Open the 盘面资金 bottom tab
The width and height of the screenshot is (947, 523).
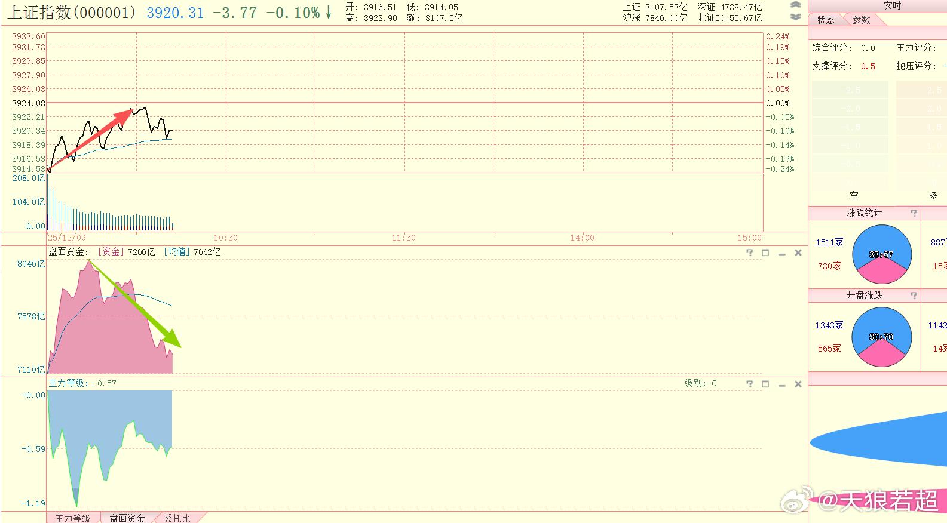[x=127, y=518]
